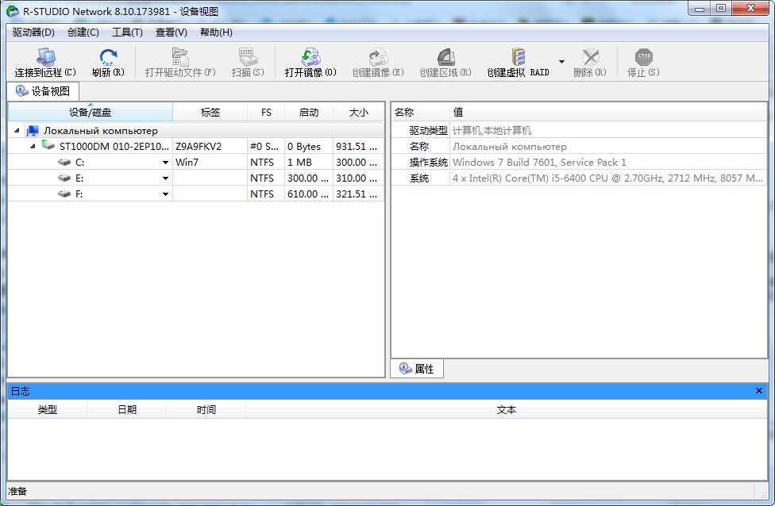
Task: Collapse the ST1000DM disk entry
Action: point(32,146)
